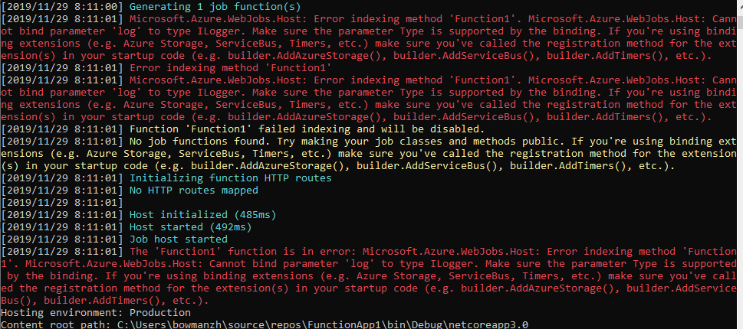Image resolution: width=743 pixels, height=329 pixels.
Task: Select the 'No HTTP routes mapped' line
Action: 192,190
